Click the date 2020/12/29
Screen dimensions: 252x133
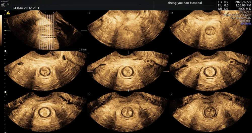coord(243,2)
